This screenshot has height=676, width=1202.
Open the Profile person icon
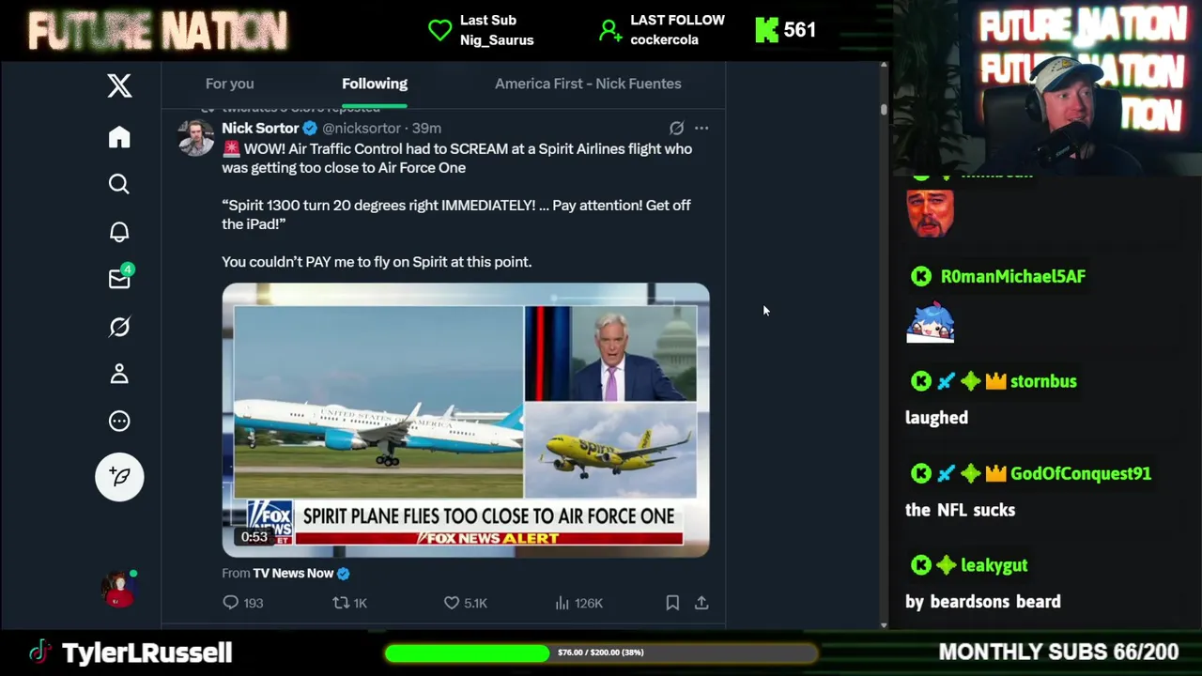click(119, 374)
